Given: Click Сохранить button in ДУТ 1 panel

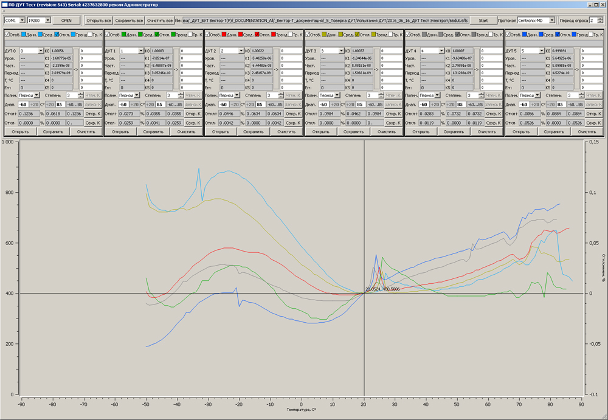Looking at the screenshot, I should 153,131.
